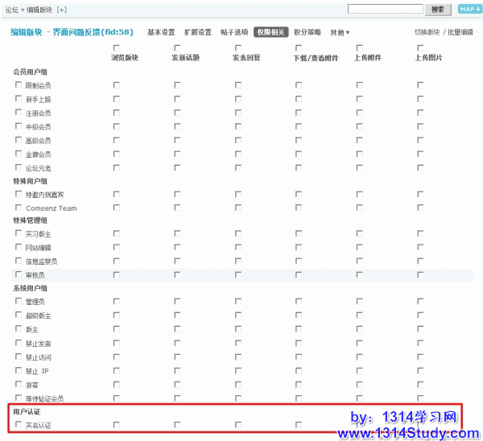
Task: Click the MAP icon button at top right
Action: tap(469, 9)
